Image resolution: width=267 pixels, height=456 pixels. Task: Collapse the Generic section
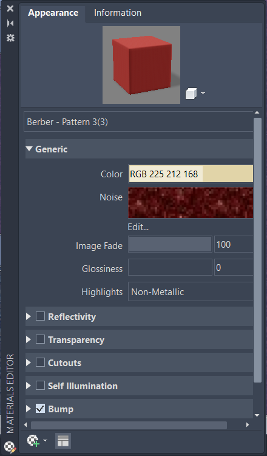tap(29, 149)
